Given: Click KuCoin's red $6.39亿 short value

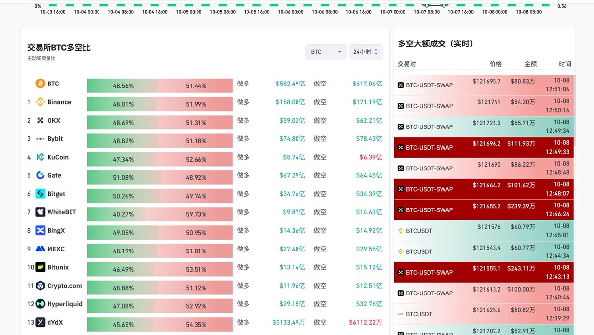Looking at the screenshot, I should tap(371, 157).
